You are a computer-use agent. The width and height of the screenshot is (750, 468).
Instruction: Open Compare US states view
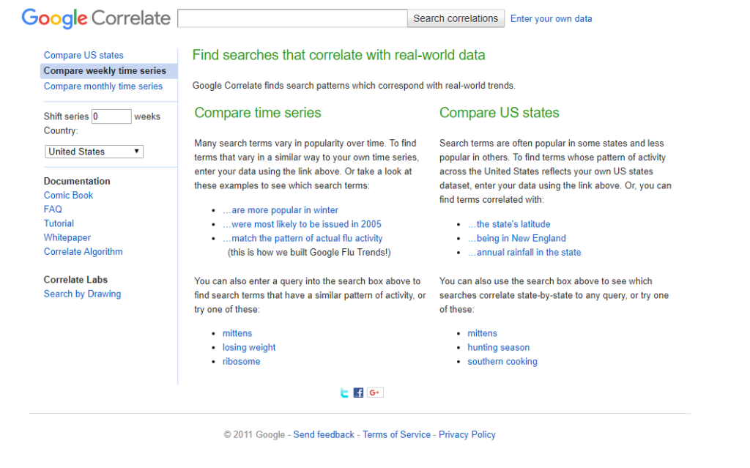click(x=83, y=56)
